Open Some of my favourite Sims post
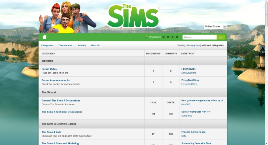The width and height of the screenshot is (268, 145). point(196,143)
